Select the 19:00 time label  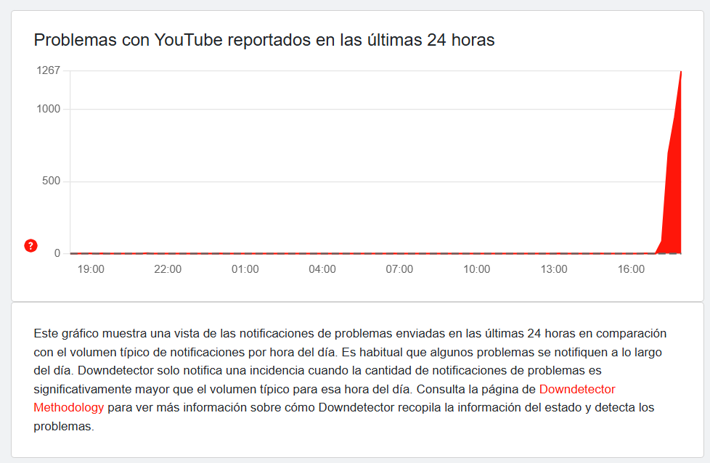91,269
